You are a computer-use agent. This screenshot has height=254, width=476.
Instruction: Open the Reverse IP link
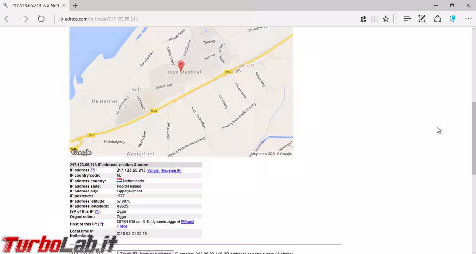click(171, 170)
